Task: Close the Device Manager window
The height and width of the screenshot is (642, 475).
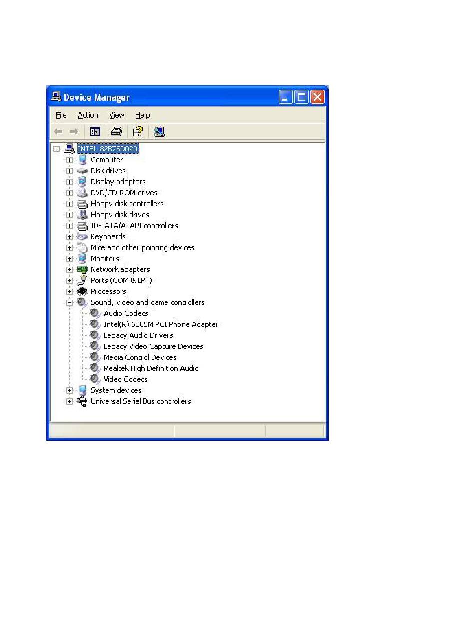Action: pos(318,97)
